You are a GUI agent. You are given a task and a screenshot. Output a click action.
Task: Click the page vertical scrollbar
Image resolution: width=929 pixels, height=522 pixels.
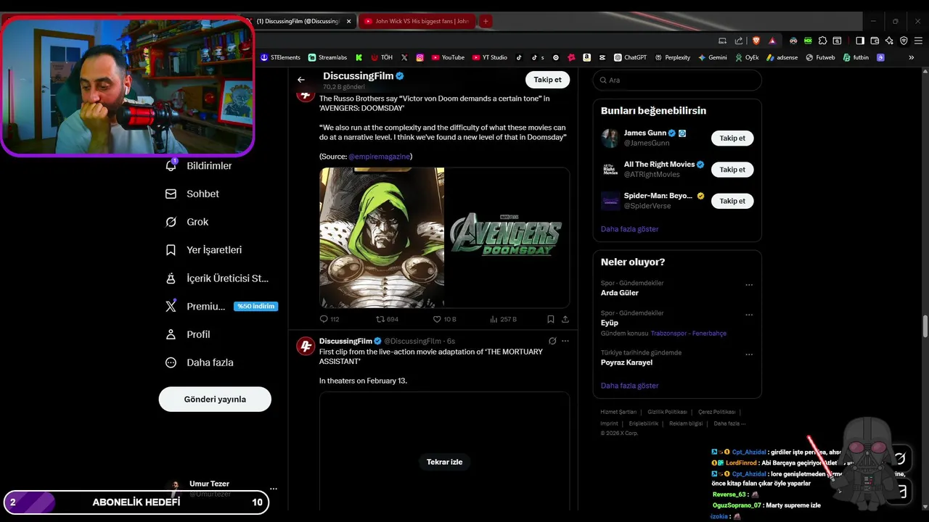coord(925,326)
